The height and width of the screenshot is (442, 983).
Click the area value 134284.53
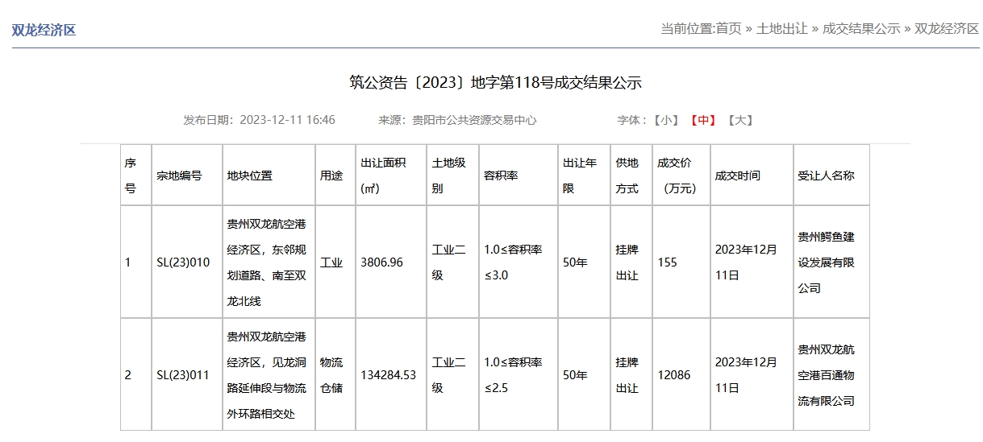point(388,375)
